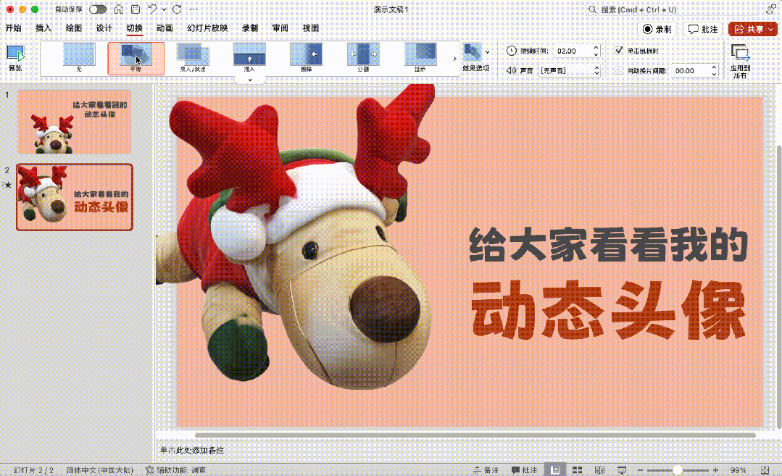Viewport: 782px width, 476px height.
Task: Apply the 平滑 morph transition
Action: pos(136,58)
